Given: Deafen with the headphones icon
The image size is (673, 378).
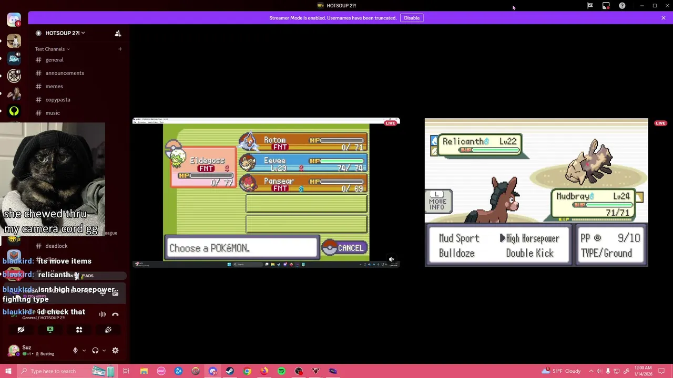Looking at the screenshot, I should pos(95,350).
